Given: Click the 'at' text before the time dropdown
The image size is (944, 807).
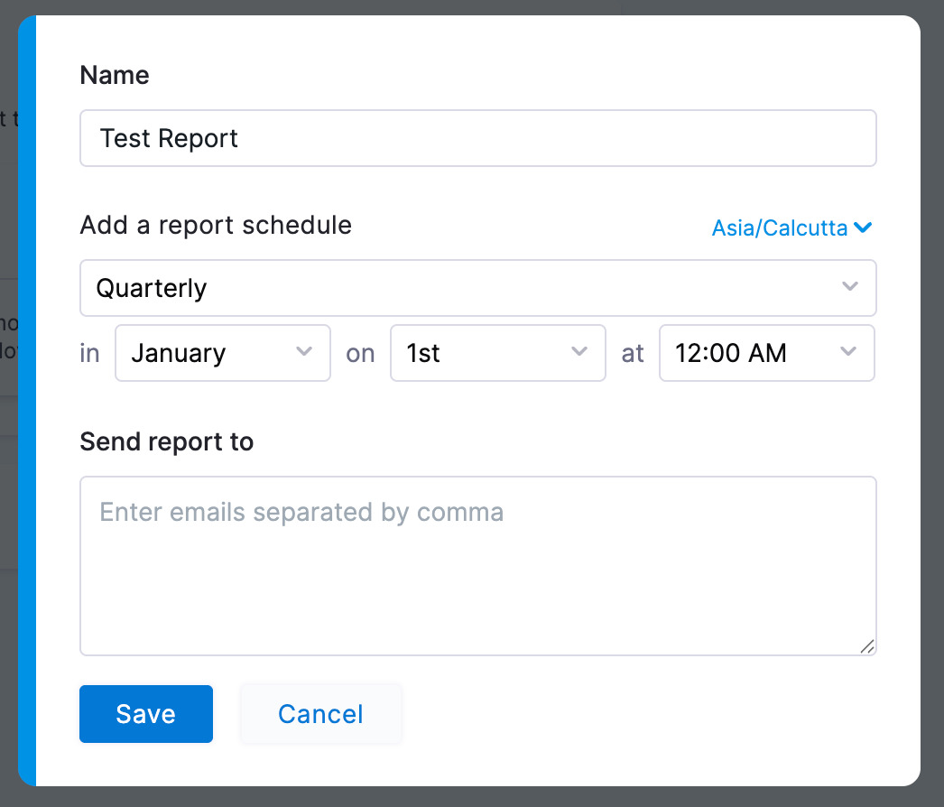Looking at the screenshot, I should click(633, 353).
